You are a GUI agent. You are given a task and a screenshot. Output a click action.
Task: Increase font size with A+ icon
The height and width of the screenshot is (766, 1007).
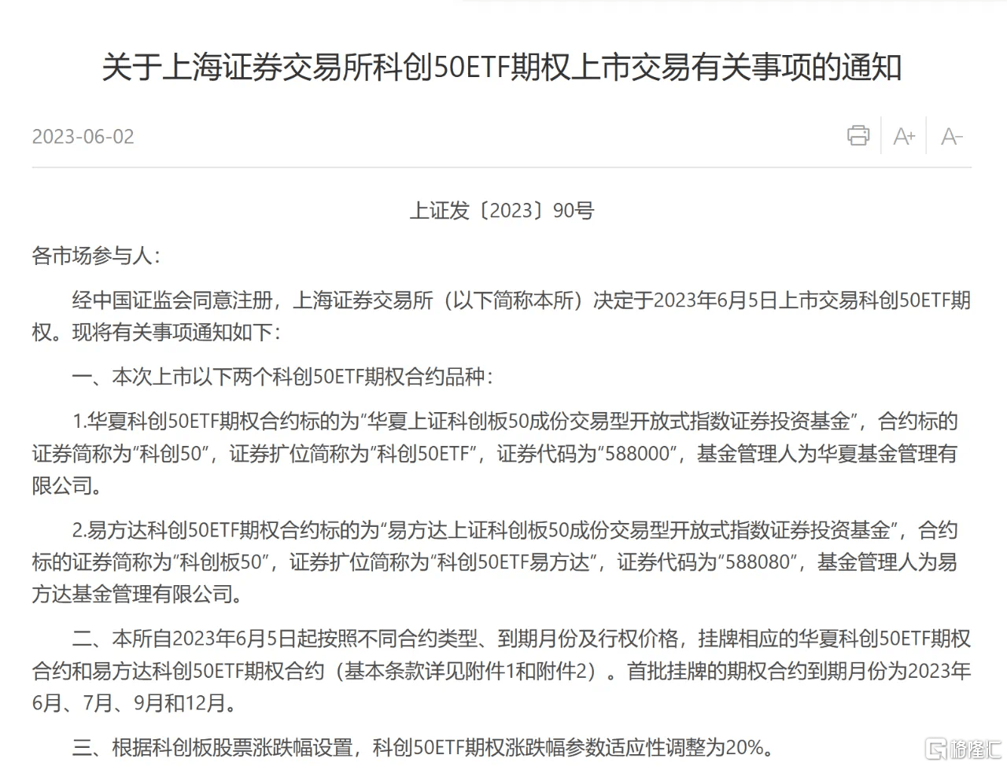[x=905, y=137]
